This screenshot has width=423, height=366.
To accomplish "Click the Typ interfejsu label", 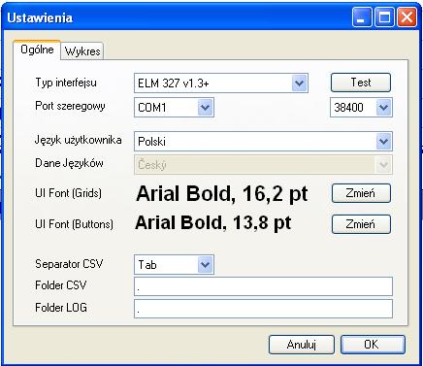I will tap(66, 83).
